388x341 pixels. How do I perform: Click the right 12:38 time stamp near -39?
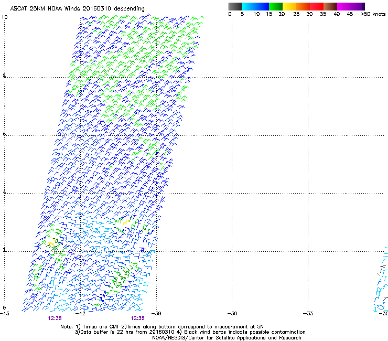[137, 318]
